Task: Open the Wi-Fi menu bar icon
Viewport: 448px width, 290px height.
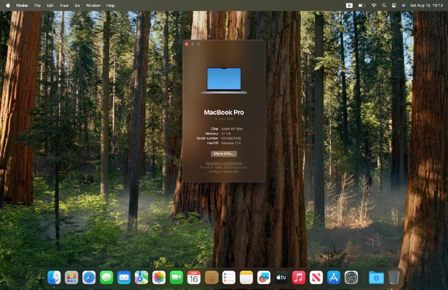Action: 374,5
